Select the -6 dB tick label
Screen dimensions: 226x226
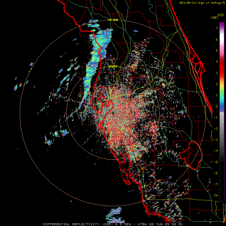216,173
